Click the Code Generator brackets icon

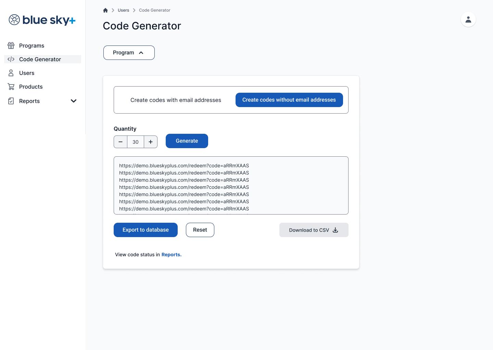tap(11, 59)
